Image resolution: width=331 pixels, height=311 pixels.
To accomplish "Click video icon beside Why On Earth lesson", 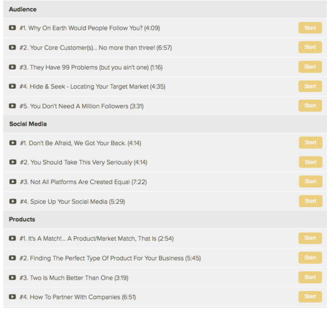I will [12, 28].
